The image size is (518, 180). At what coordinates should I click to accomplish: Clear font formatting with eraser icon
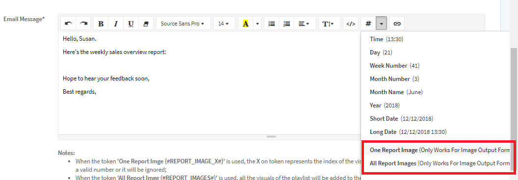click(146, 24)
